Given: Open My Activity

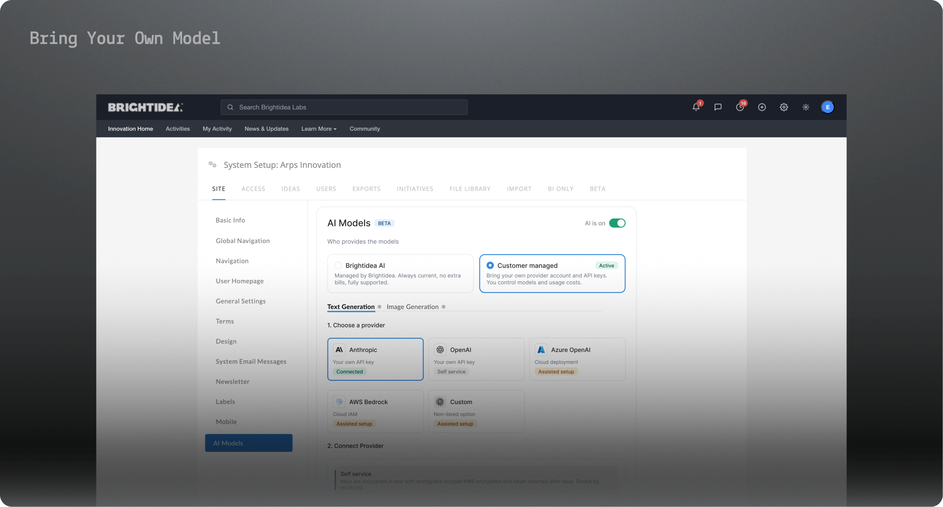Looking at the screenshot, I should click(217, 129).
